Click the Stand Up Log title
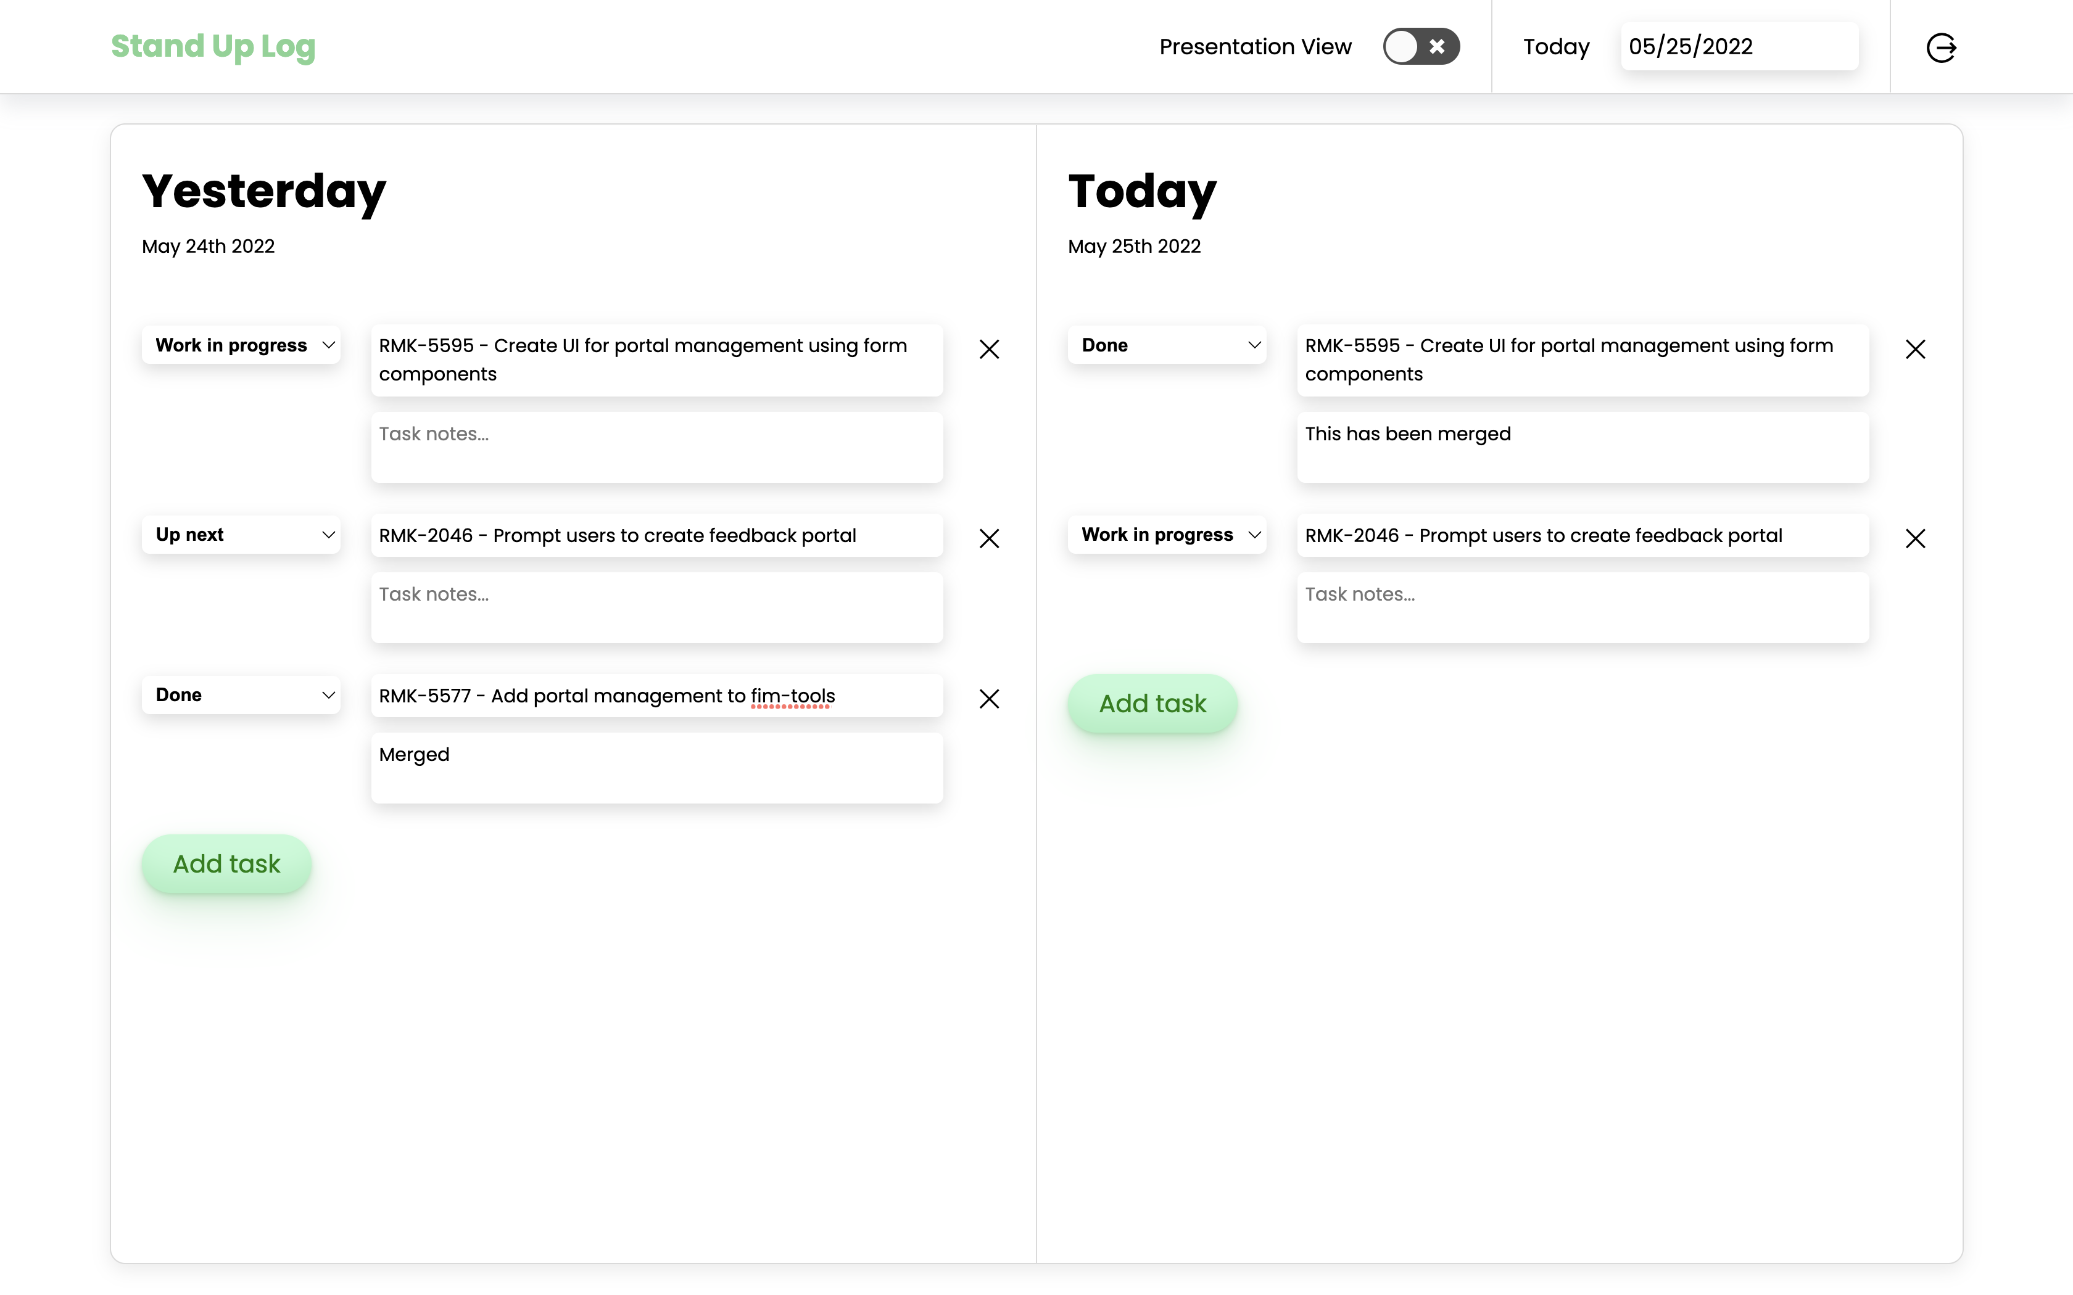This screenshot has width=2073, height=1295. point(213,46)
